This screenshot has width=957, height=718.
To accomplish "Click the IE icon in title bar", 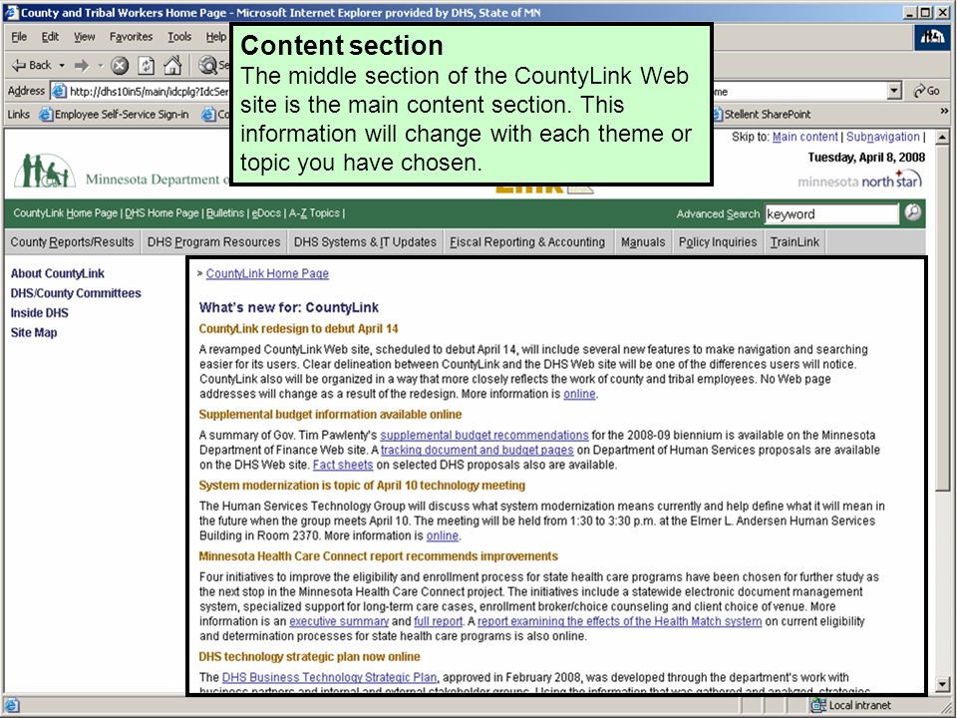I will click(10, 12).
